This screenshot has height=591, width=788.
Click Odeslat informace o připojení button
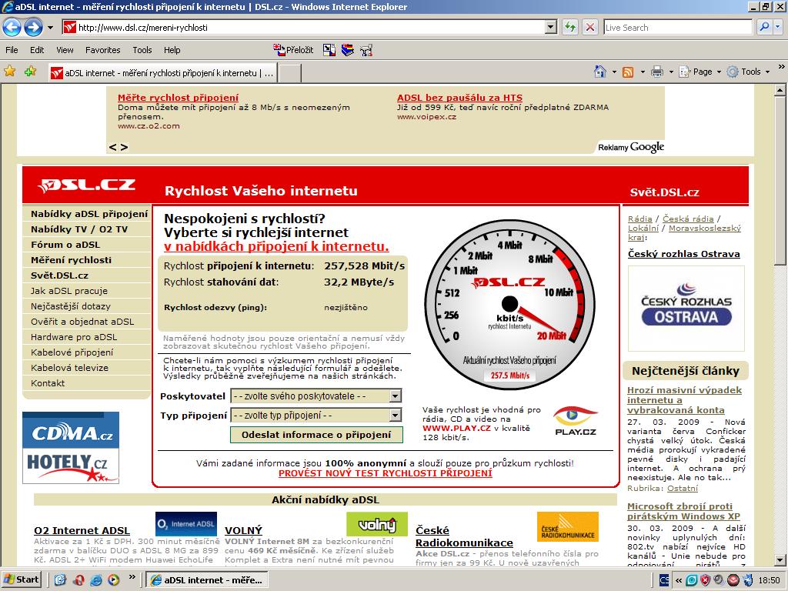(316, 435)
